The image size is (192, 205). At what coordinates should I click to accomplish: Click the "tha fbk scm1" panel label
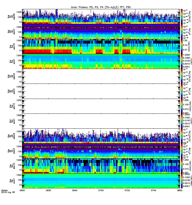[x=12, y=61]
